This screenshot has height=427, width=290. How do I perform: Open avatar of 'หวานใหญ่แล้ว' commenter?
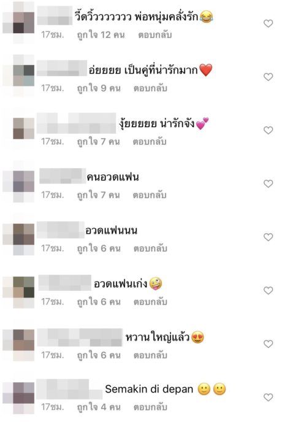coord(18,345)
